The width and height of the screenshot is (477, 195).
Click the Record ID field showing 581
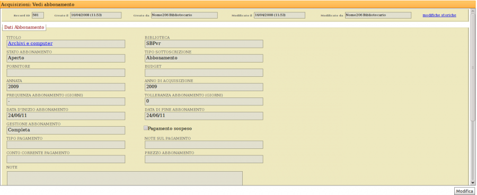[x=38, y=15]
